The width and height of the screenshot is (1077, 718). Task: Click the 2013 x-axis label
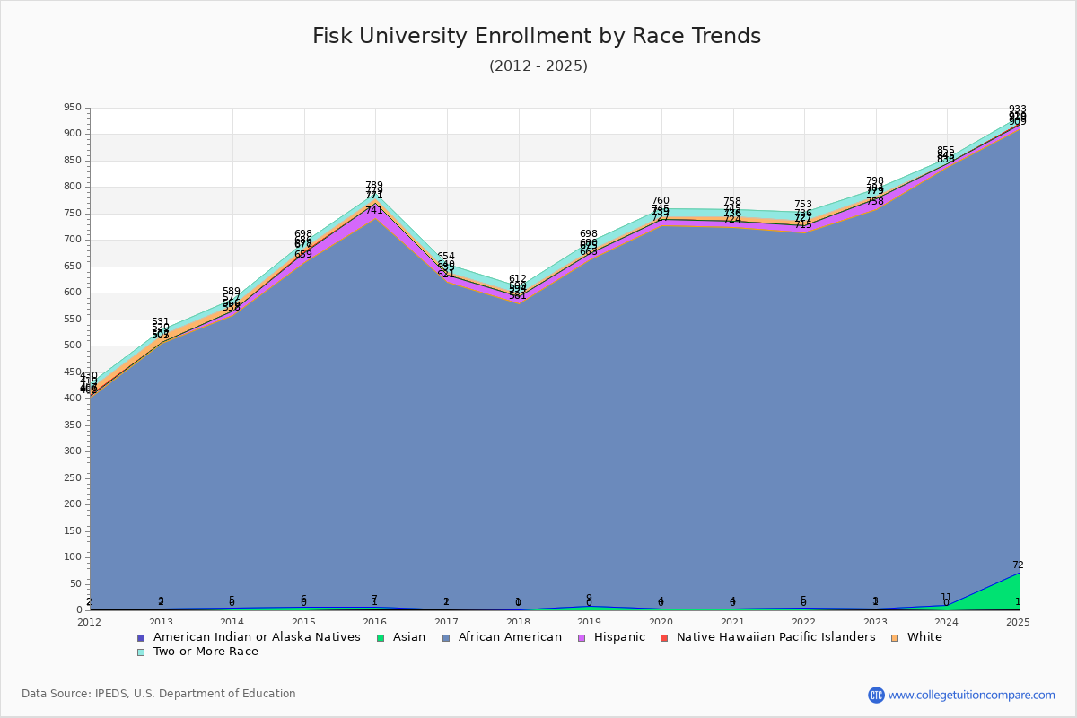click(161, 622)
